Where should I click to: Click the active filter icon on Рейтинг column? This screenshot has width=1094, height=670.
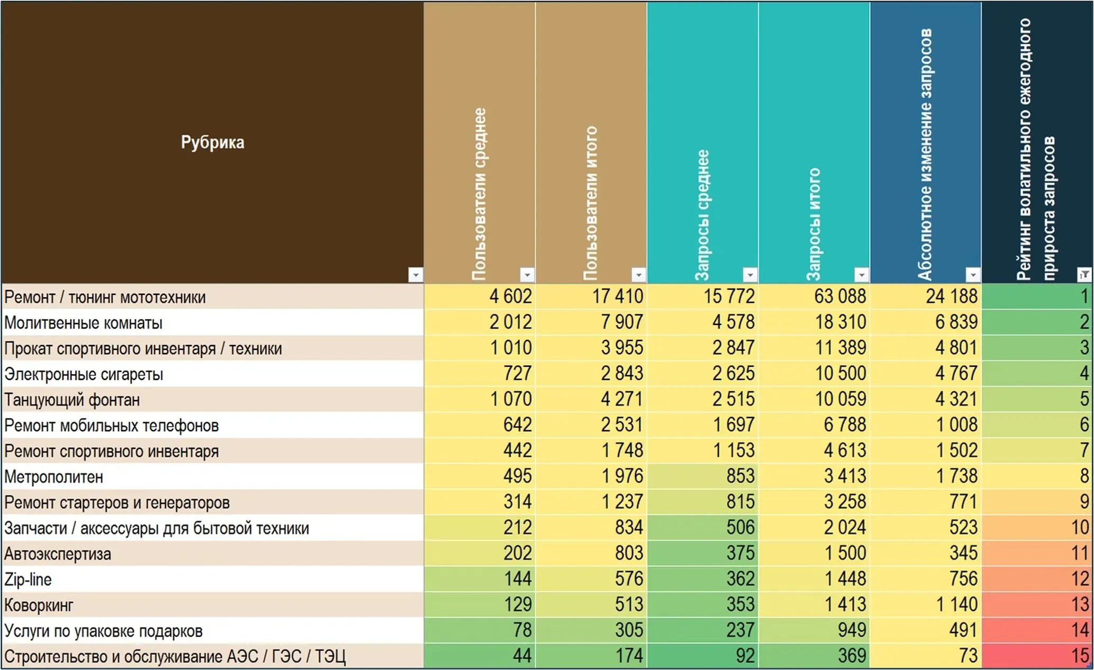click(1084, 275)
